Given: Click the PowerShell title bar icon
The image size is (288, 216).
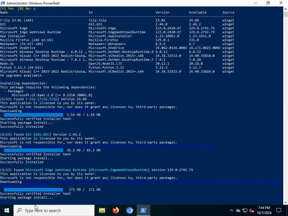Looking at the screenshot, I should (3, 3).
